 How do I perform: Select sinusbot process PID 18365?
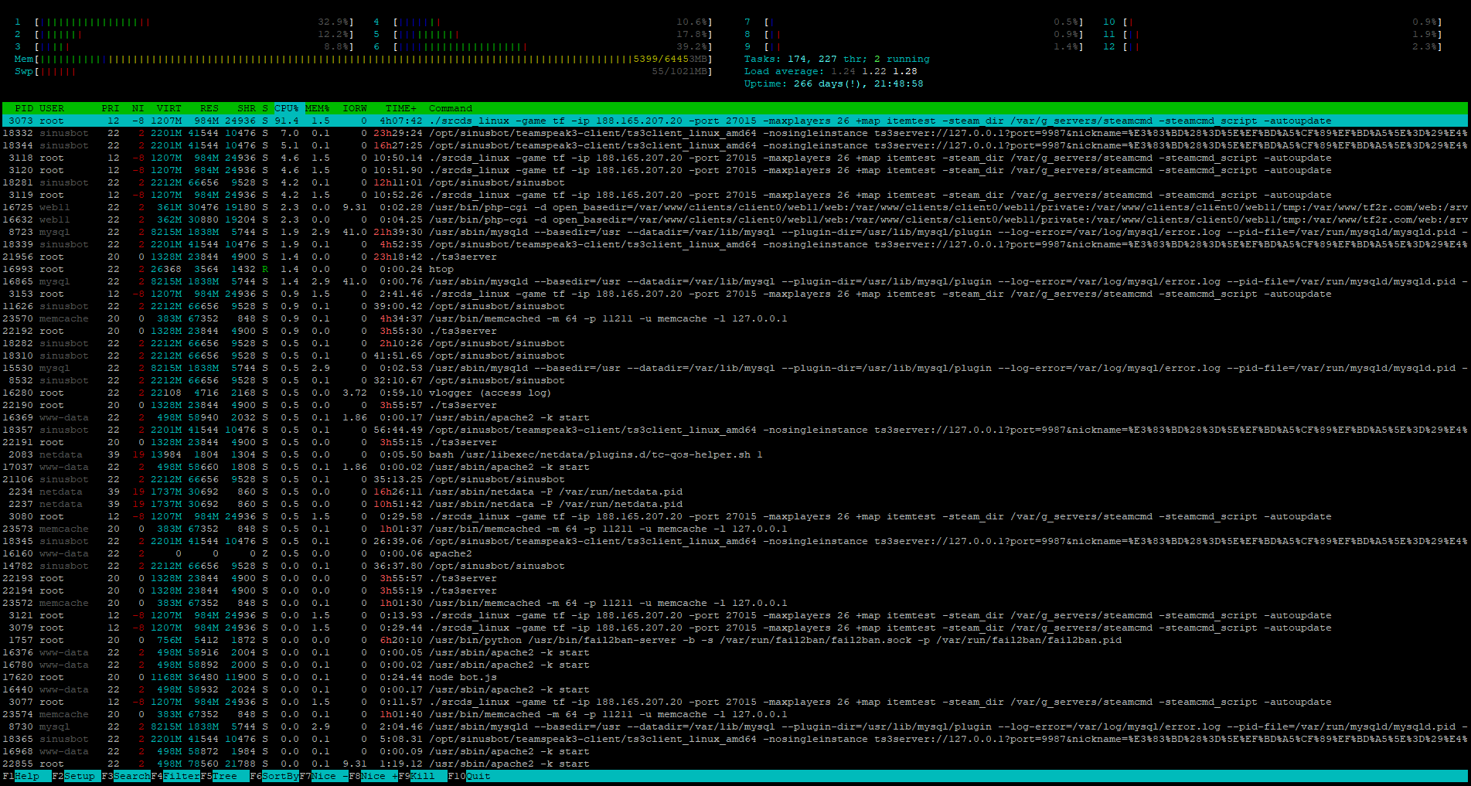point(735,739)
